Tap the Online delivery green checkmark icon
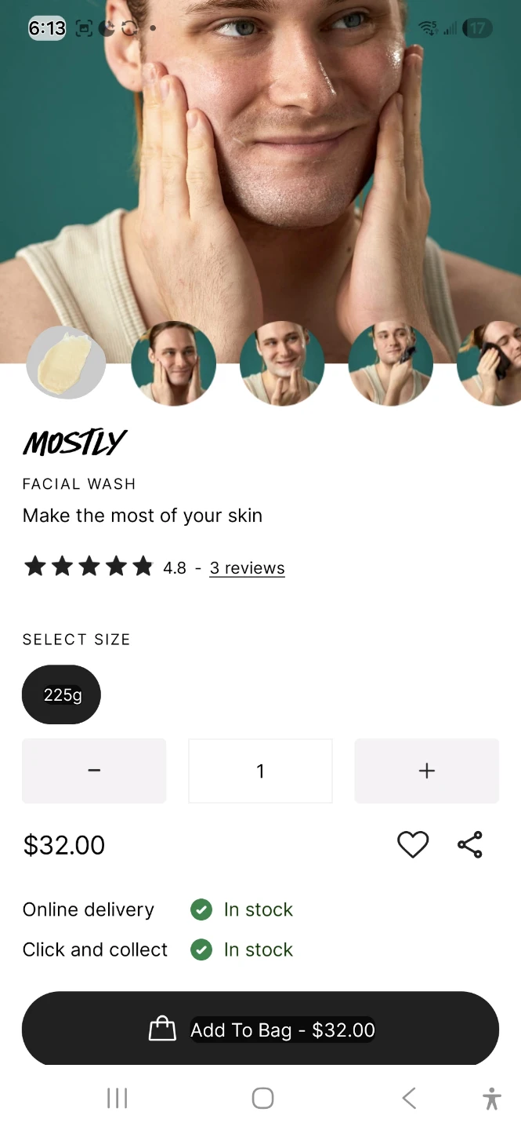 201,909
